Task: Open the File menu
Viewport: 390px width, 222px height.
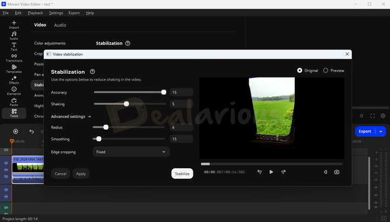Action: (5, 12)
